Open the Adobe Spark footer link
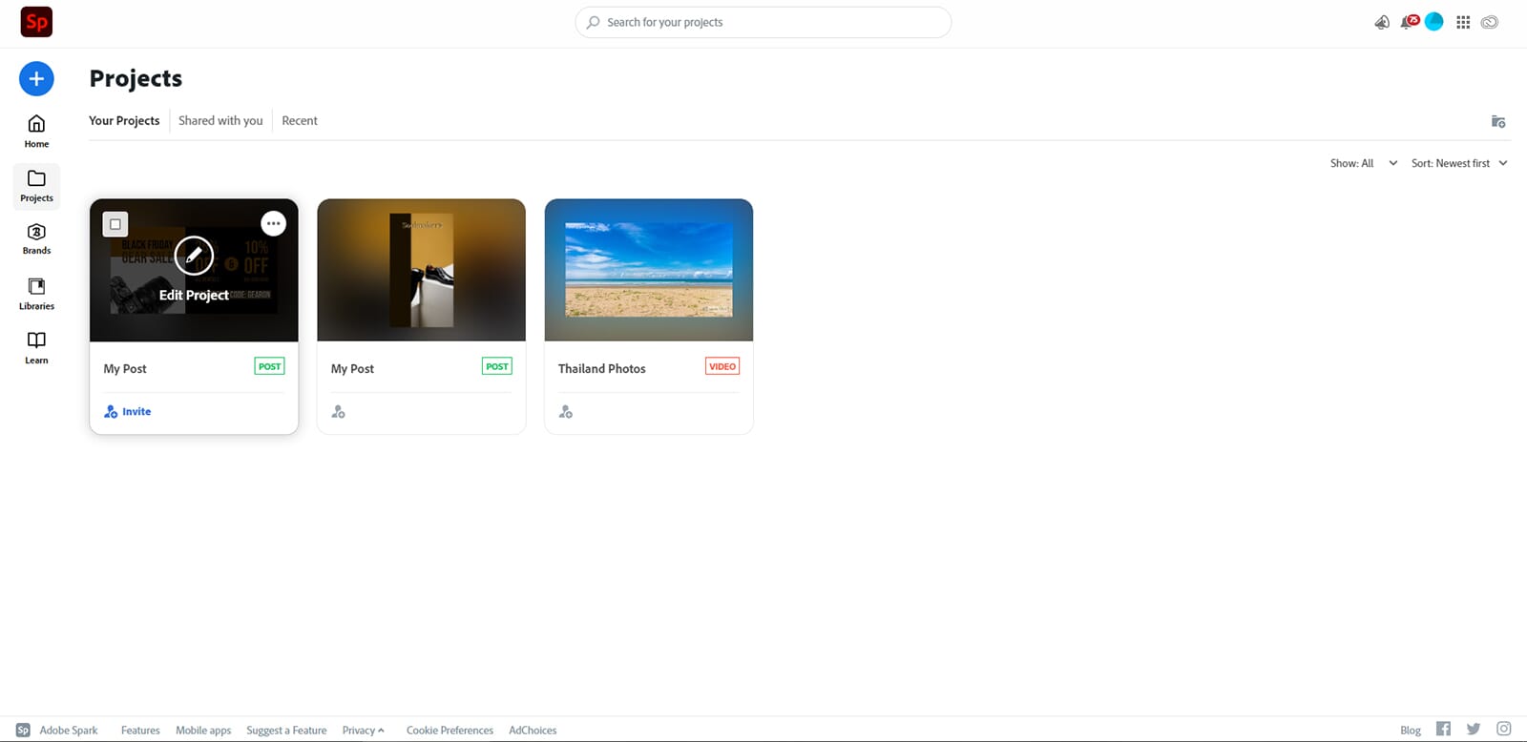The height and width of the screenshot is (742, 1527). point(69,731)
